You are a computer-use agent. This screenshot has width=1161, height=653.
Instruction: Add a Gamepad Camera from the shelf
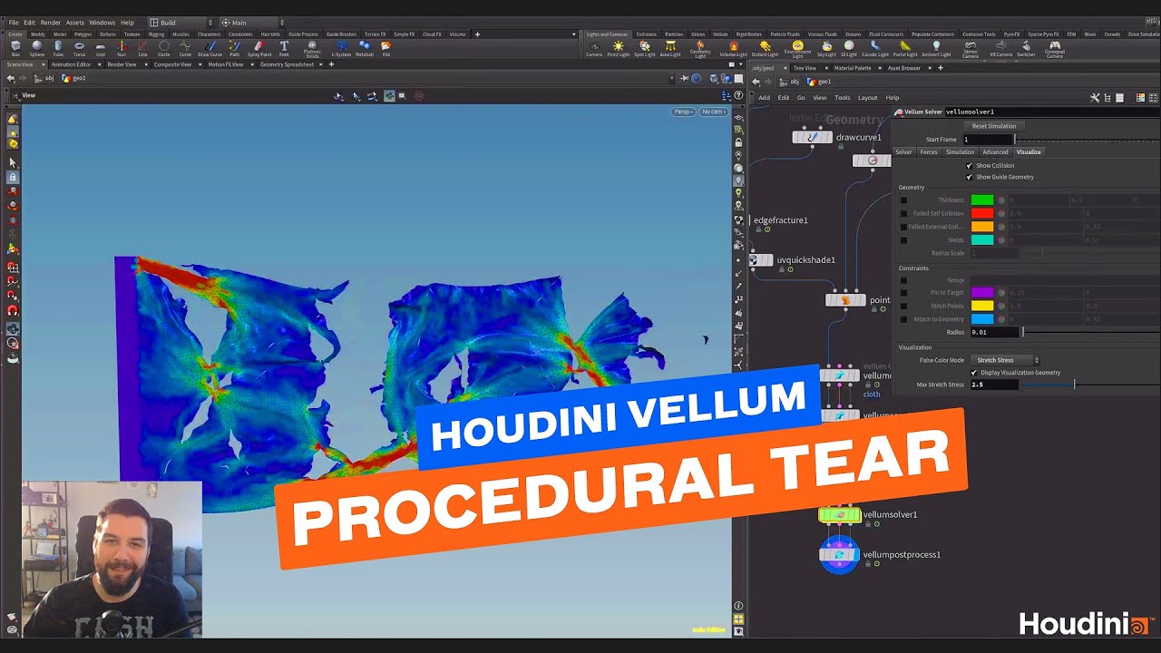click(1054, 49)
